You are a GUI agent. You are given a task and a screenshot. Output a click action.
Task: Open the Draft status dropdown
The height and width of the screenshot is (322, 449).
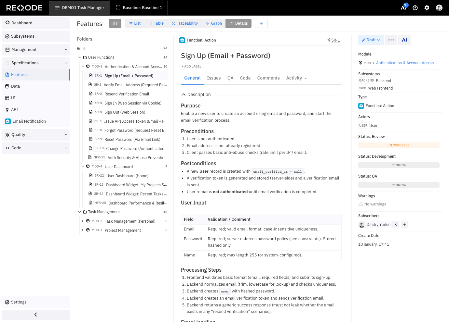(371, 40)
